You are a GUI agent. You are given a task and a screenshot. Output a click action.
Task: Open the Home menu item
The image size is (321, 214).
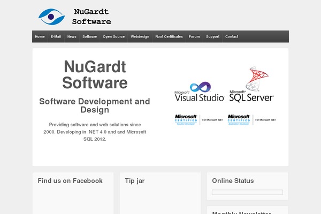pos(40,37)
